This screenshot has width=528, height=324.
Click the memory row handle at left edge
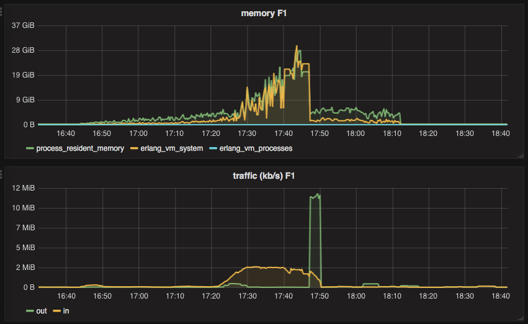2,10
